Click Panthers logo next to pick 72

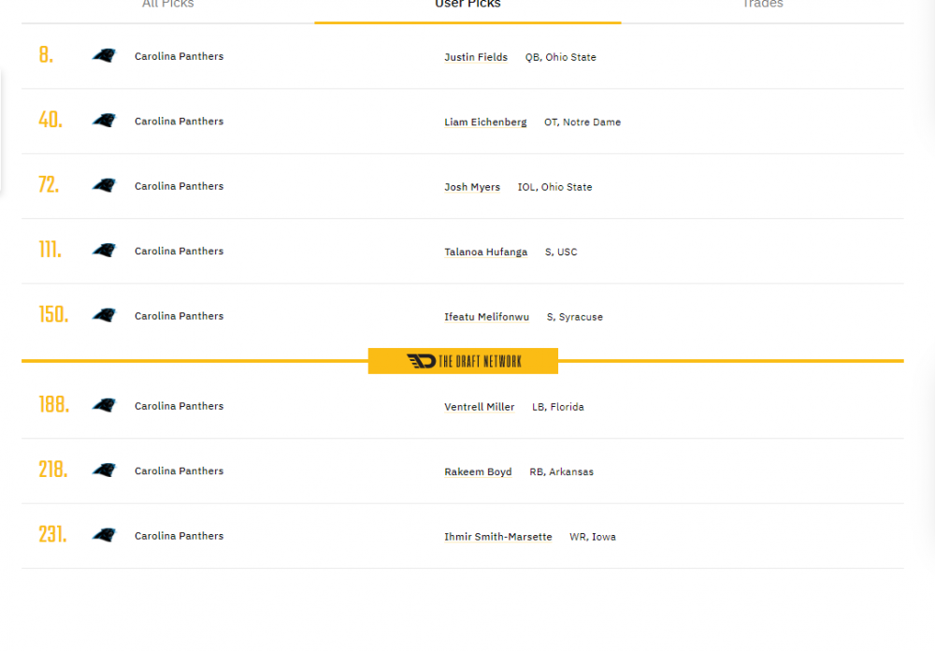coord(104,186)
